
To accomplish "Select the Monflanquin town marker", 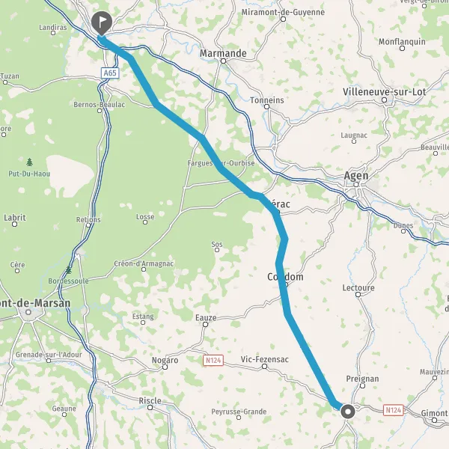I will (x=402, y=49).
